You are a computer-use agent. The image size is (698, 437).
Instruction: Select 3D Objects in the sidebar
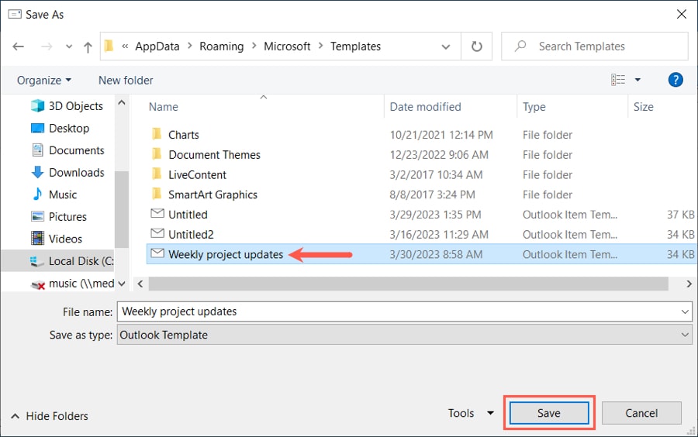tap(67, 106)
